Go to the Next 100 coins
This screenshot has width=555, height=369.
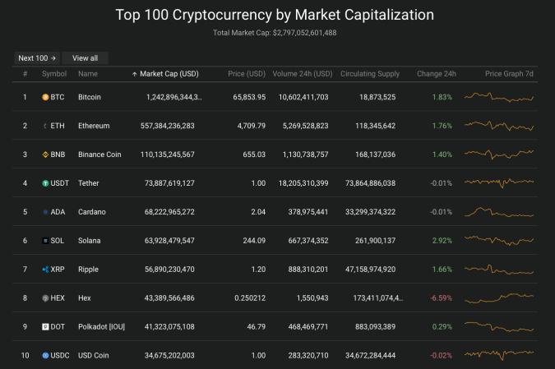(x=37, y=58)
